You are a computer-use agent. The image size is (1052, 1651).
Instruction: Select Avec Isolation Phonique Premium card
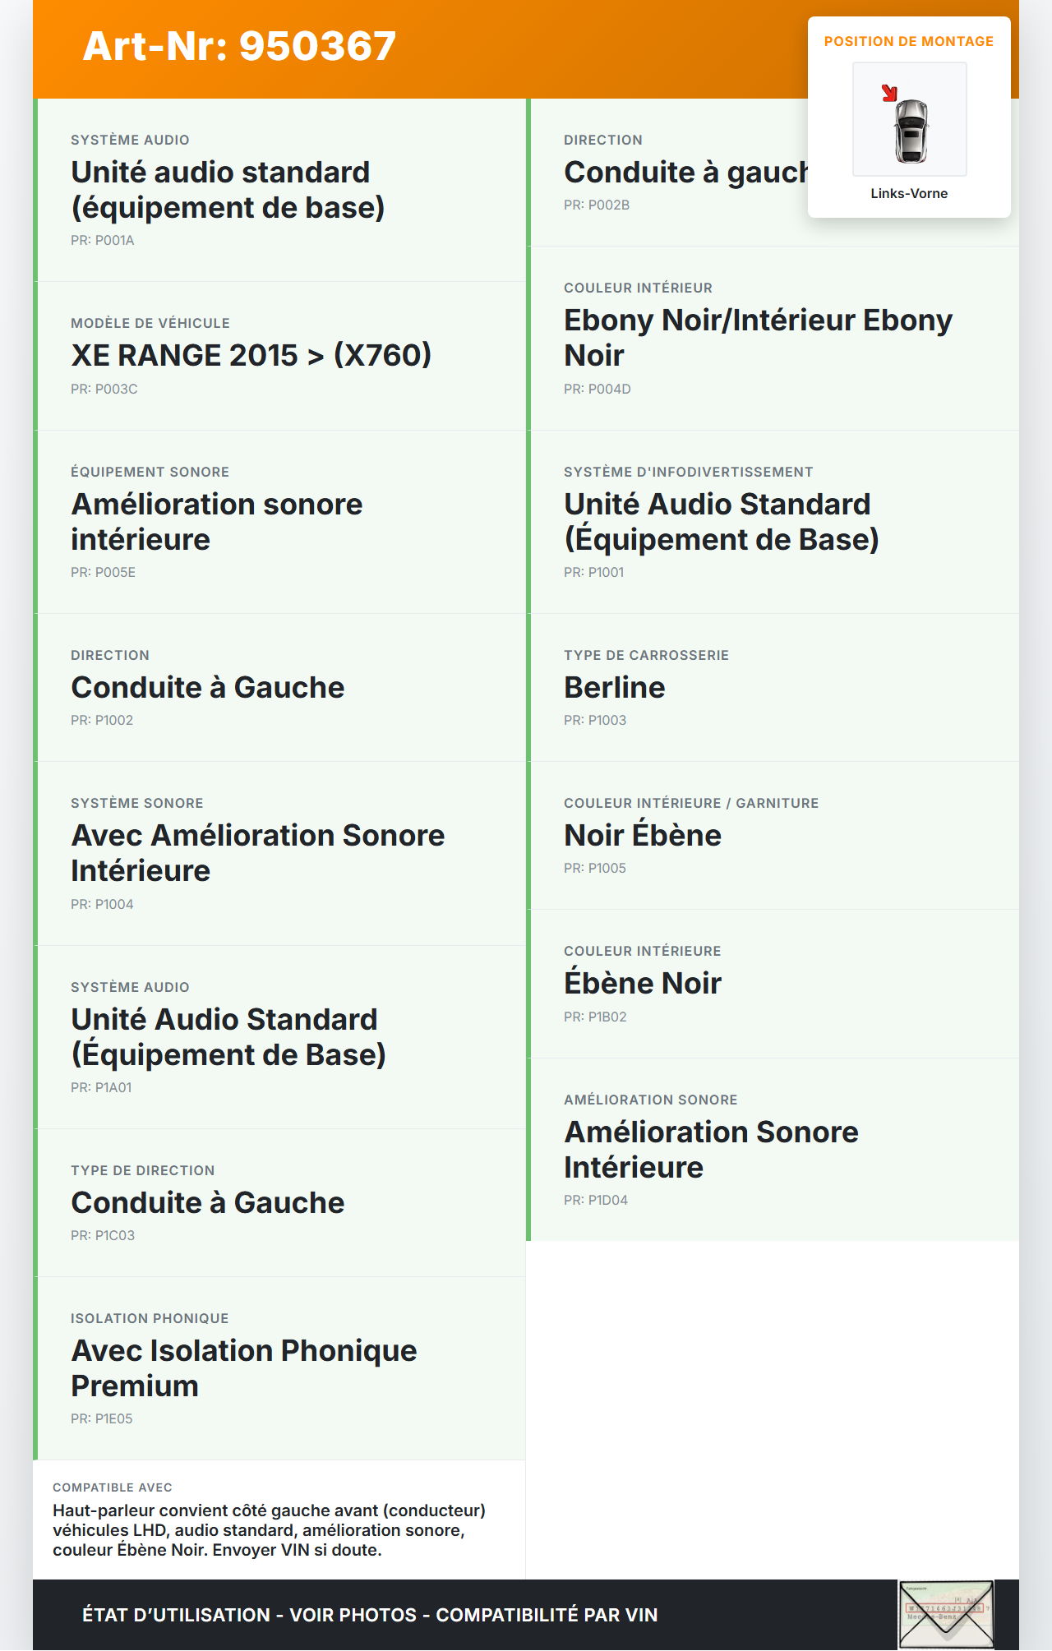[x=279, y=1368]
